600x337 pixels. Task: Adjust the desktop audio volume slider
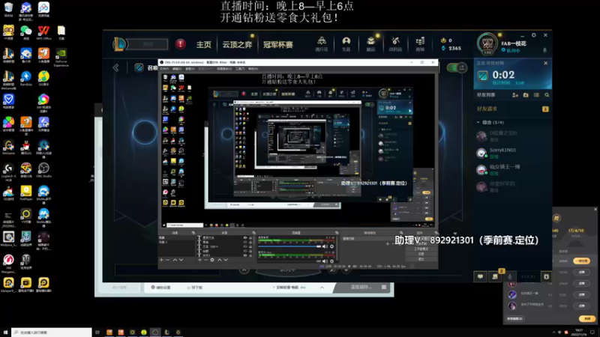pyautogui.click(x=290, y=246)
